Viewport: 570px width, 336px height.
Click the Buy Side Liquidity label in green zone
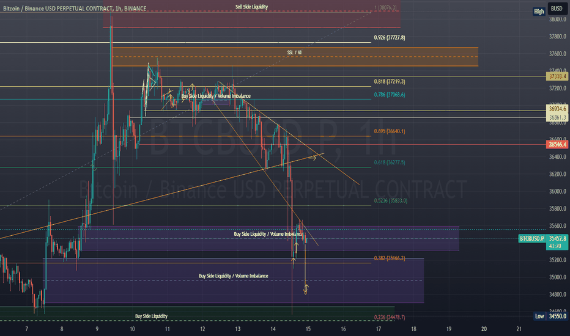[x=151, y=316]
